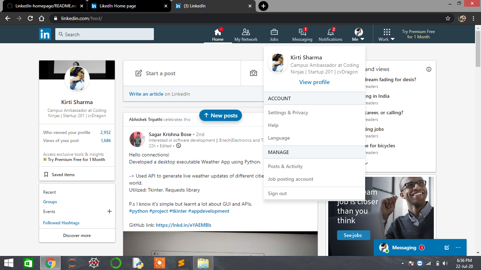Click the Saved items bookmark icon
Viewport: 481px width, 270px height.
(x=46, y=175)
